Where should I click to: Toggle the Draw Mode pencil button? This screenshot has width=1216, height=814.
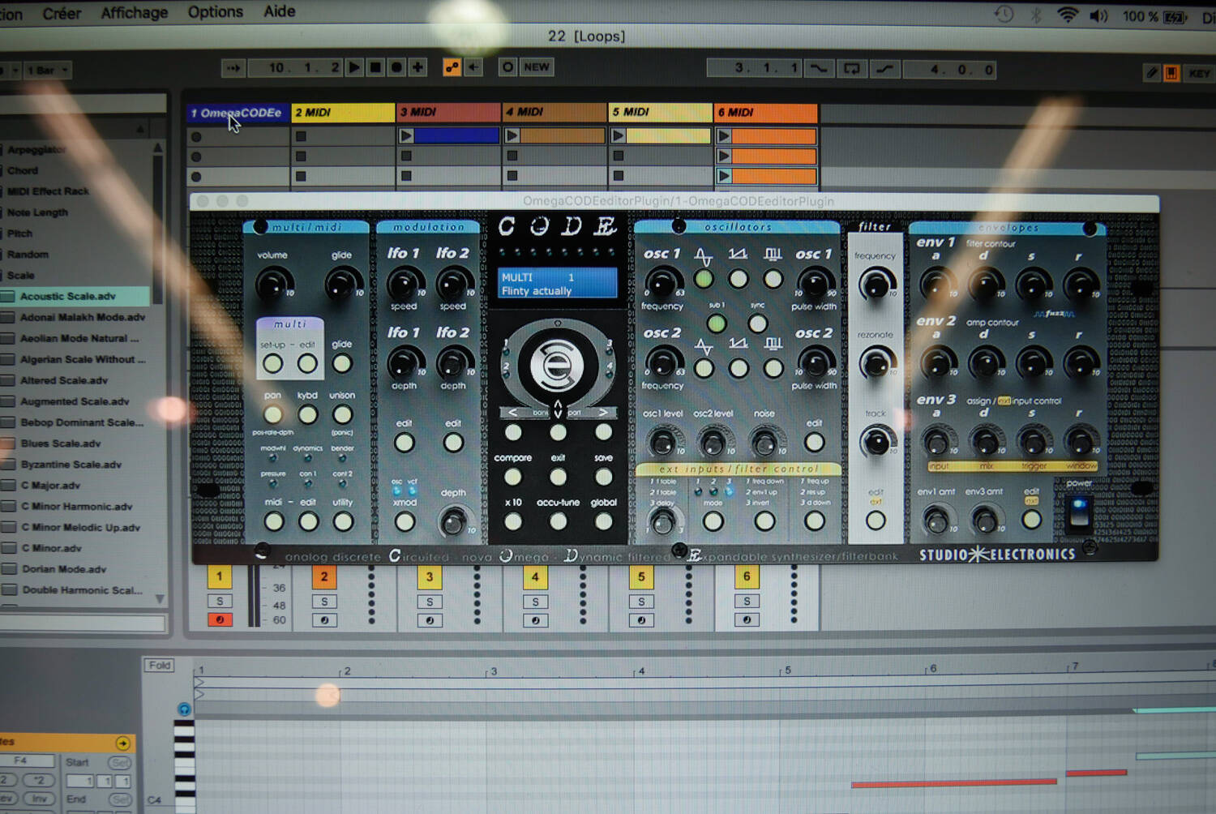click(x=1152, y=73)
